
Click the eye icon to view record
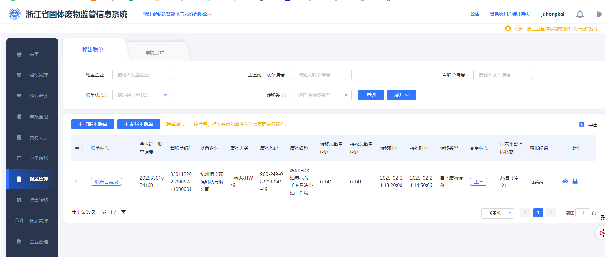coord(565,182)
